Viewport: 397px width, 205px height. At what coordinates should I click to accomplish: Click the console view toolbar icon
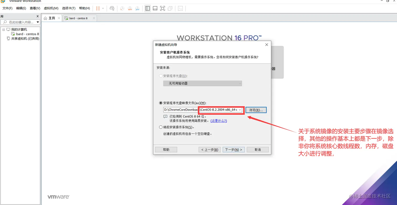coord(180,8)
